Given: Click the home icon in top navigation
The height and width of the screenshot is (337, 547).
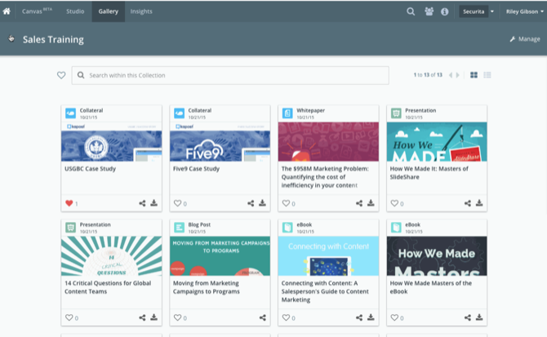Looking at the screenshot, I should pyautogui.click(x=7, y=11).
